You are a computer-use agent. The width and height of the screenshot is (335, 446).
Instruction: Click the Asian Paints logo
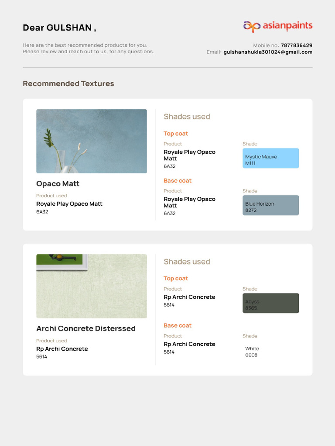point(278,27)
